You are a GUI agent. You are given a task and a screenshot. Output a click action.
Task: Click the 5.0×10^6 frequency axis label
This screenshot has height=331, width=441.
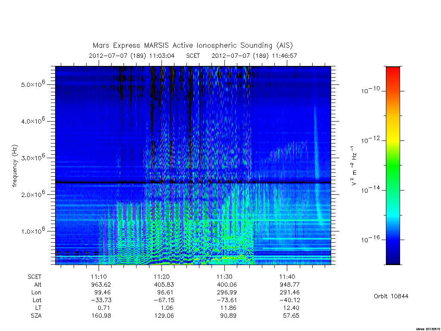[33, 83]
